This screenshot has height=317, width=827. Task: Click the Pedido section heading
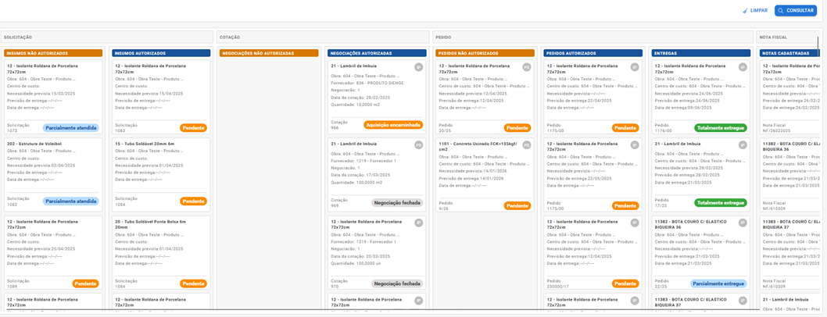pos(443,37)
